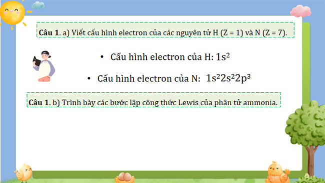Click the student reading a book illustration
The width and height of the screenshot is (325, 183).
point(44,66)
